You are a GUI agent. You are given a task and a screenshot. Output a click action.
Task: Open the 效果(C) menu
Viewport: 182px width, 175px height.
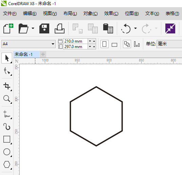point(111,14)
